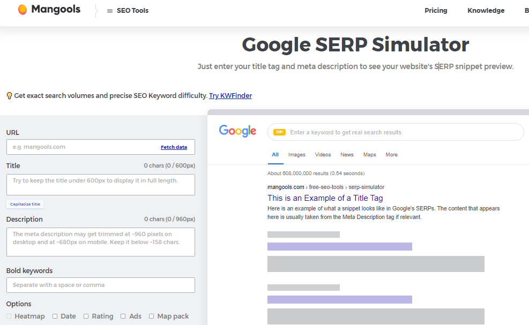This screenshot has width=529, height=325.
Task: Open the SEO Tools hamburger menu icon
Action: [x=110, y=11]
